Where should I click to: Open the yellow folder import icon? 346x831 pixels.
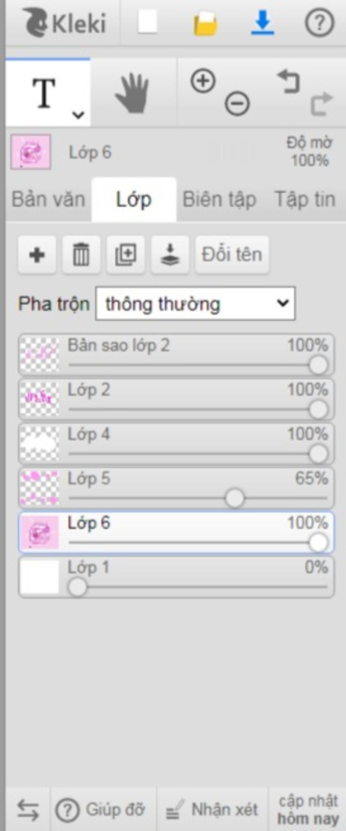(205, 23)
